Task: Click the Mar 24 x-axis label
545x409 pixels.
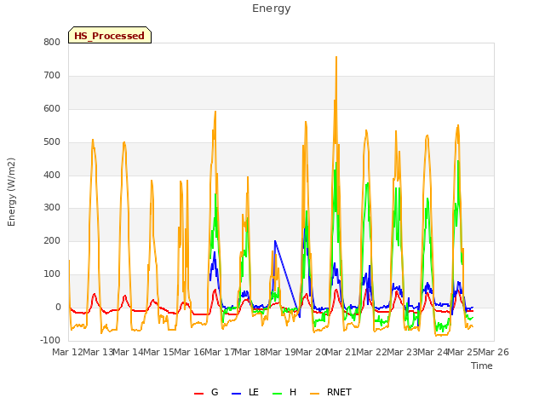Action: [433, 352]
